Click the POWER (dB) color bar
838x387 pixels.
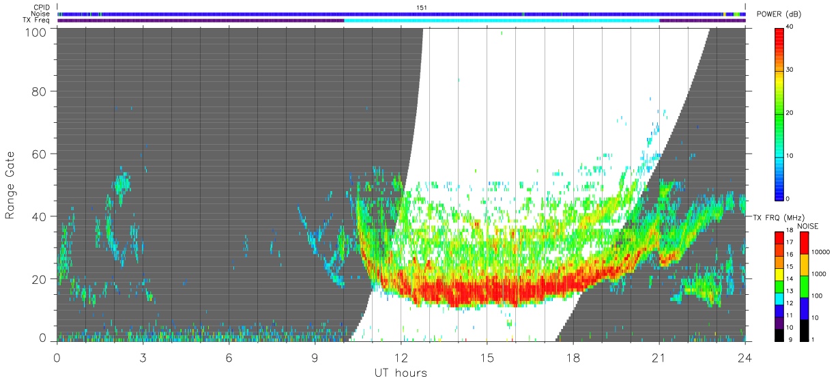pos(779,113)
